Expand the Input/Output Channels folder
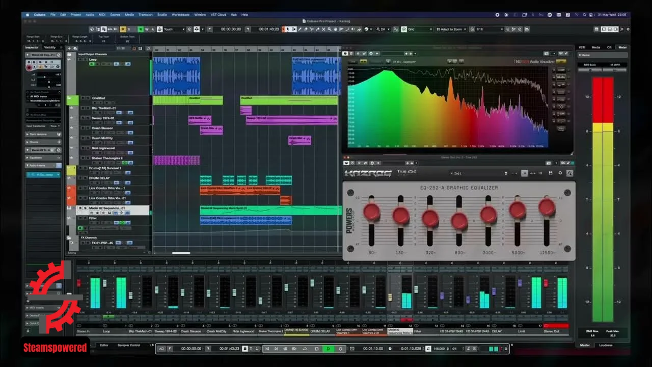This screenshot has height=367, width=652. 70,54
